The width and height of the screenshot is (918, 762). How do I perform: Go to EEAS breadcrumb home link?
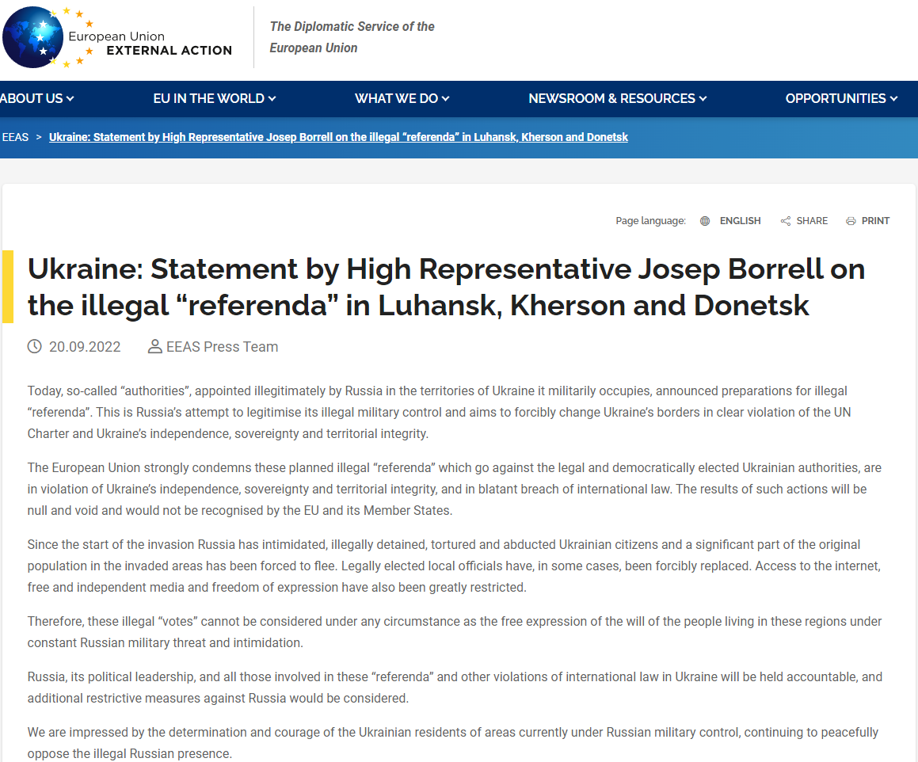(15, 137)
